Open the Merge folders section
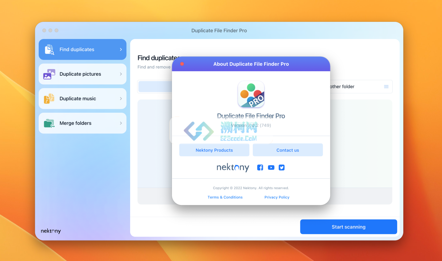Screen dimensions: 442x261 83,123
